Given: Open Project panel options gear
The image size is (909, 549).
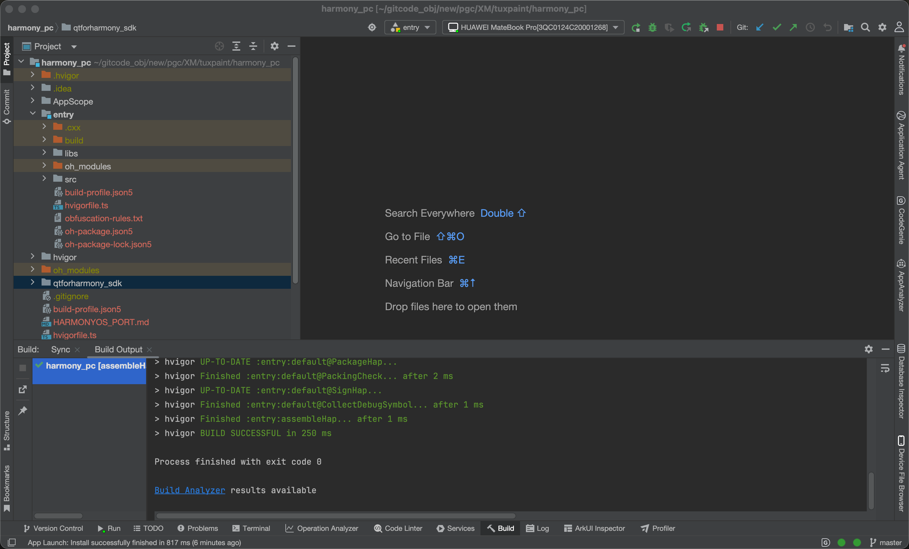Looking at the screenshot, I should coord(274,46).
